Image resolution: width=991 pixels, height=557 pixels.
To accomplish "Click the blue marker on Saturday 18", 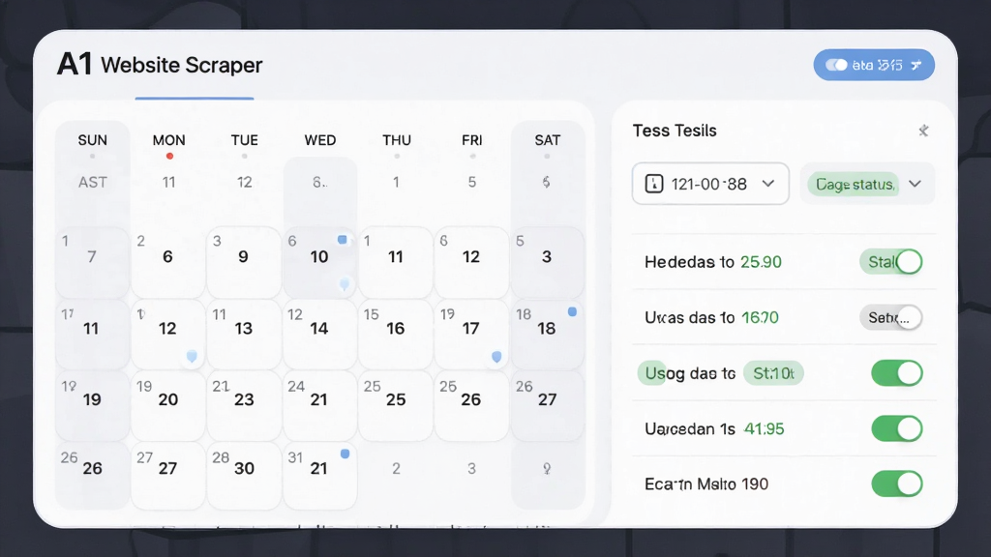I will point(572,311).
